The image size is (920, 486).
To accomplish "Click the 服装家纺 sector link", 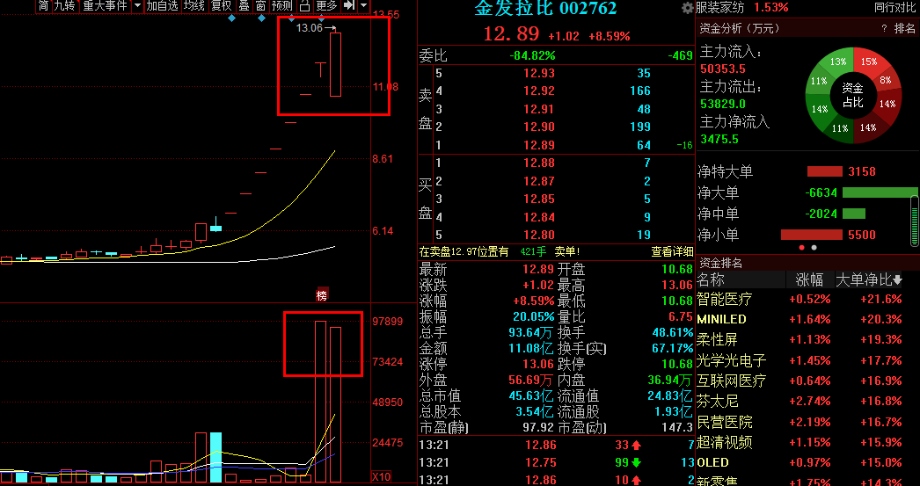I will click(720, 8).
